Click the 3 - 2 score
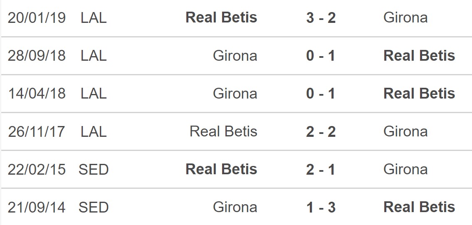The width and height of the screenshot is (472, 225). (x=321, y=17)
